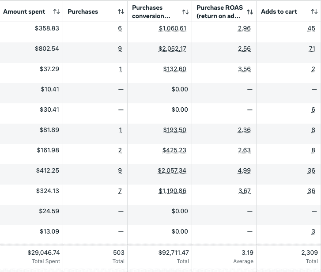Open the 3.67 ROAS value link
This screenshot has height=272, width=321.
[244, 191]
